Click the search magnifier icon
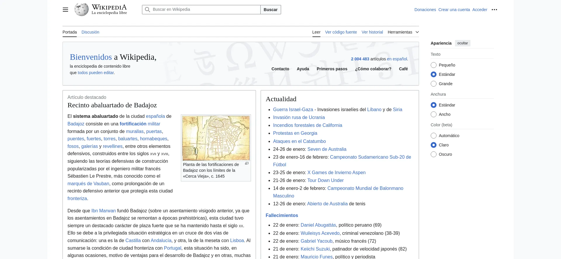The image size is (561, 259). click(x=148, y=10)
